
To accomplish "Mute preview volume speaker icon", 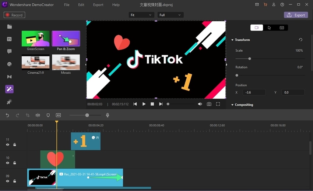I will click(x=200, y=104).
